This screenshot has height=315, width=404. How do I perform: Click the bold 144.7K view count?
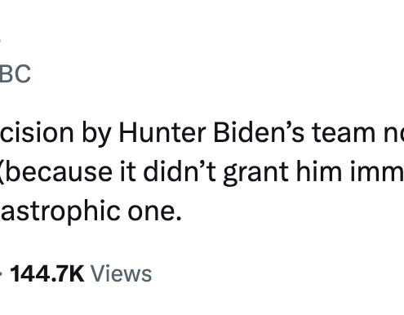(x=47, y=273)
